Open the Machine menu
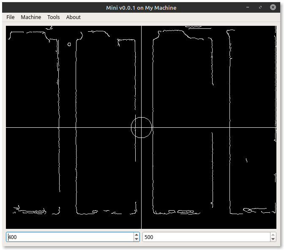Screen dimensions: 284x250 pyautogui.click(x=31, y=17)
